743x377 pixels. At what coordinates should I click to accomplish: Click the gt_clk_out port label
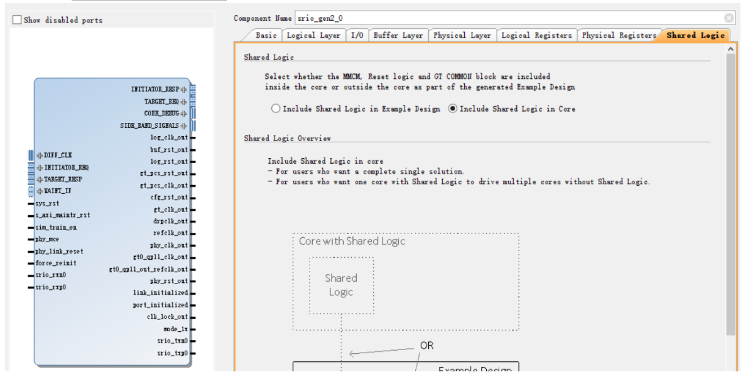[x=171, y=210]
